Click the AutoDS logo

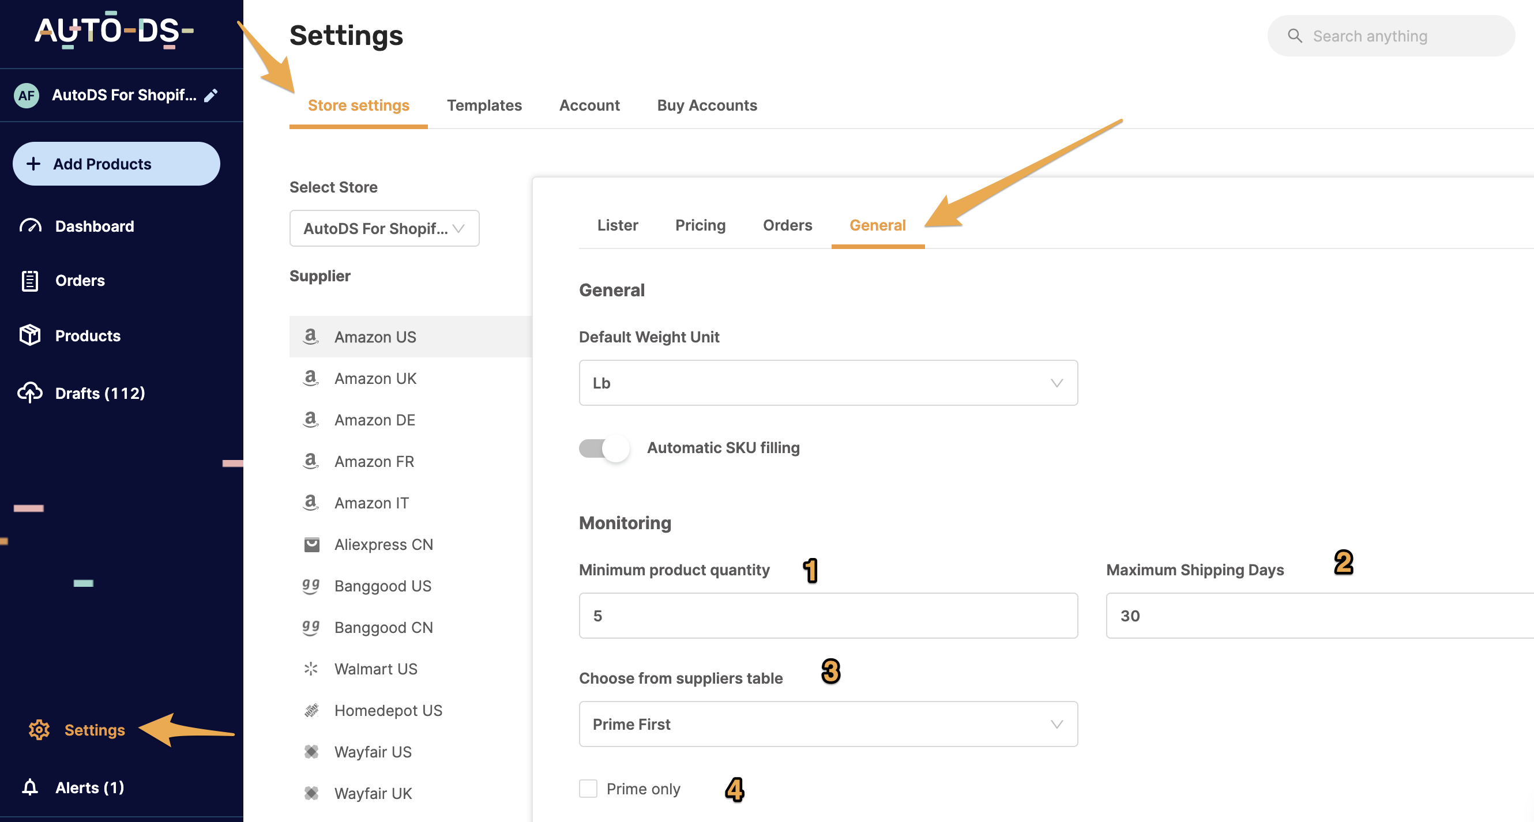[114, 30]
